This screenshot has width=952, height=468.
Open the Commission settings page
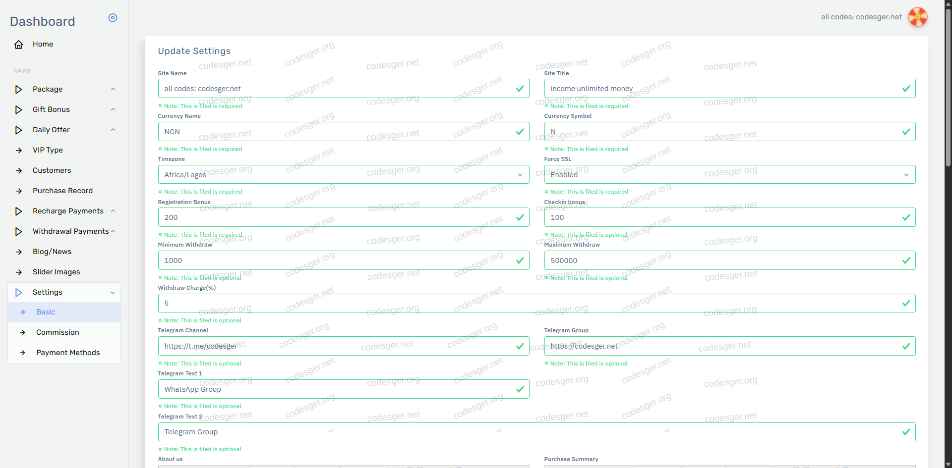coord(58,332)
